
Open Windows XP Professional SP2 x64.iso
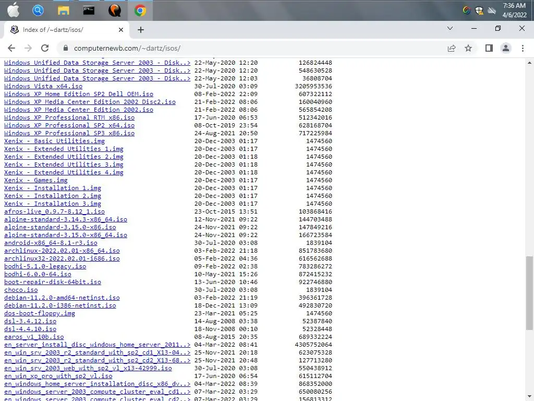pos(69,125)
